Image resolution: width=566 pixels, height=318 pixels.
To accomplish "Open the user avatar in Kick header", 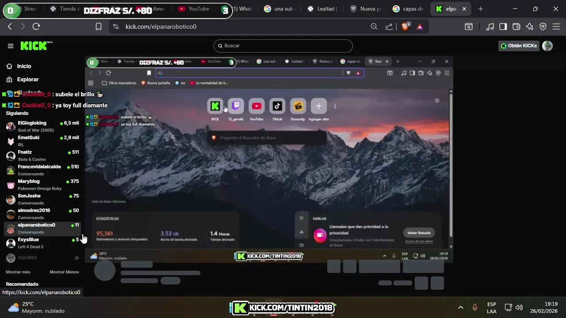I will [x=547, y=46].
